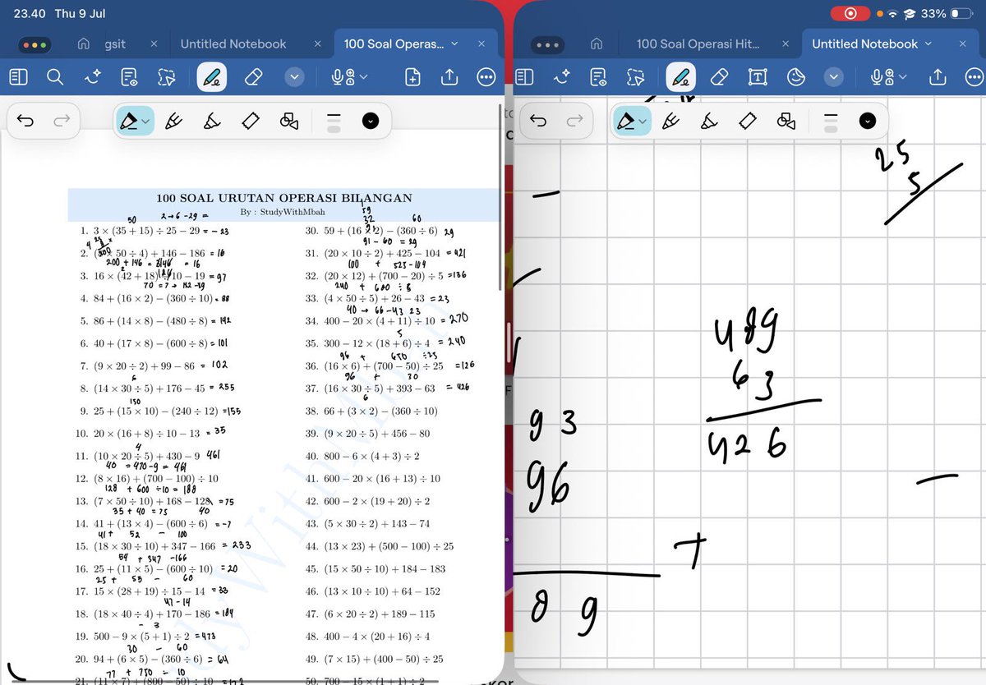Adjust stroke thickness in left pen toolbar

[334, 122]
